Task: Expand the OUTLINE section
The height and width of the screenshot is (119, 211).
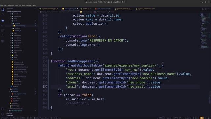Action: pyautogui.click(x=10, y=113)
